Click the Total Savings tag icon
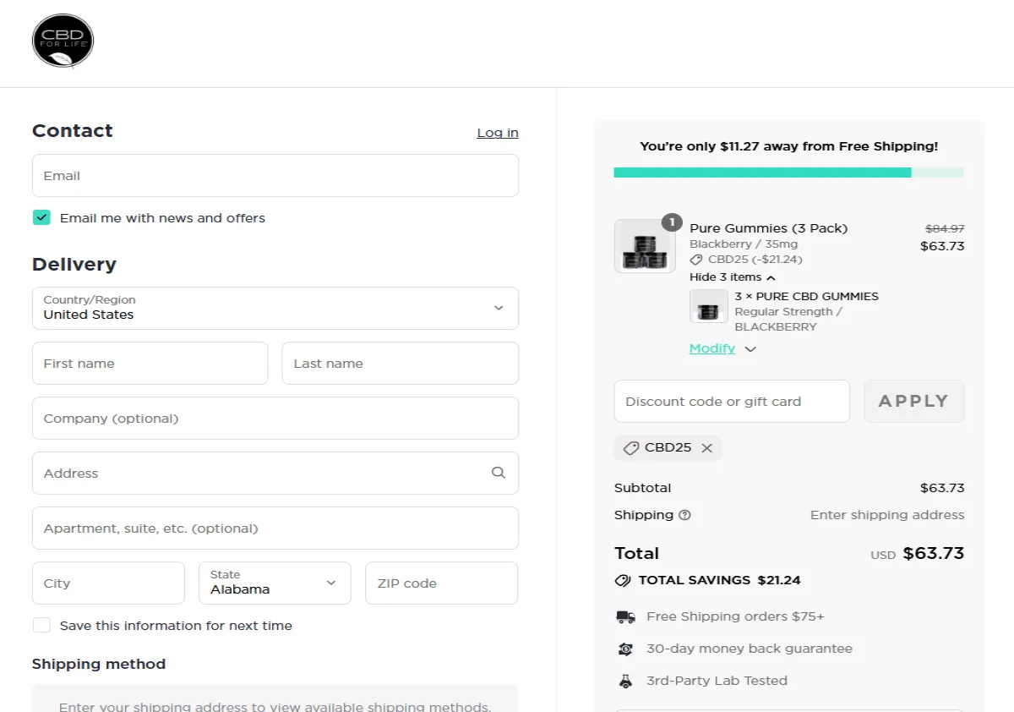The height and width of the screenshot is (712, 1014). 623,581
